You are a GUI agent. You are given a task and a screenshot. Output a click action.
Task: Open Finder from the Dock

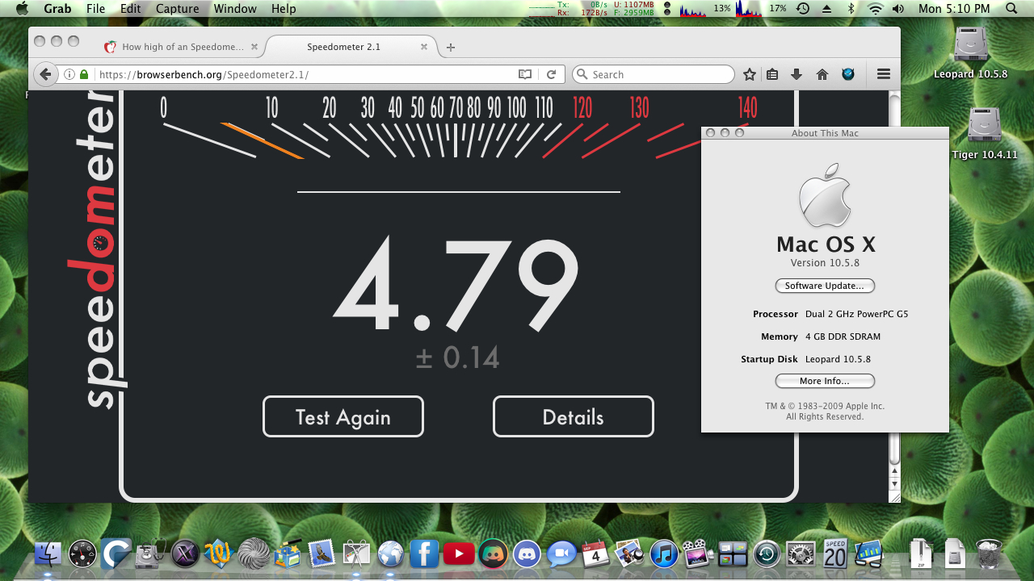click(48, 554)
